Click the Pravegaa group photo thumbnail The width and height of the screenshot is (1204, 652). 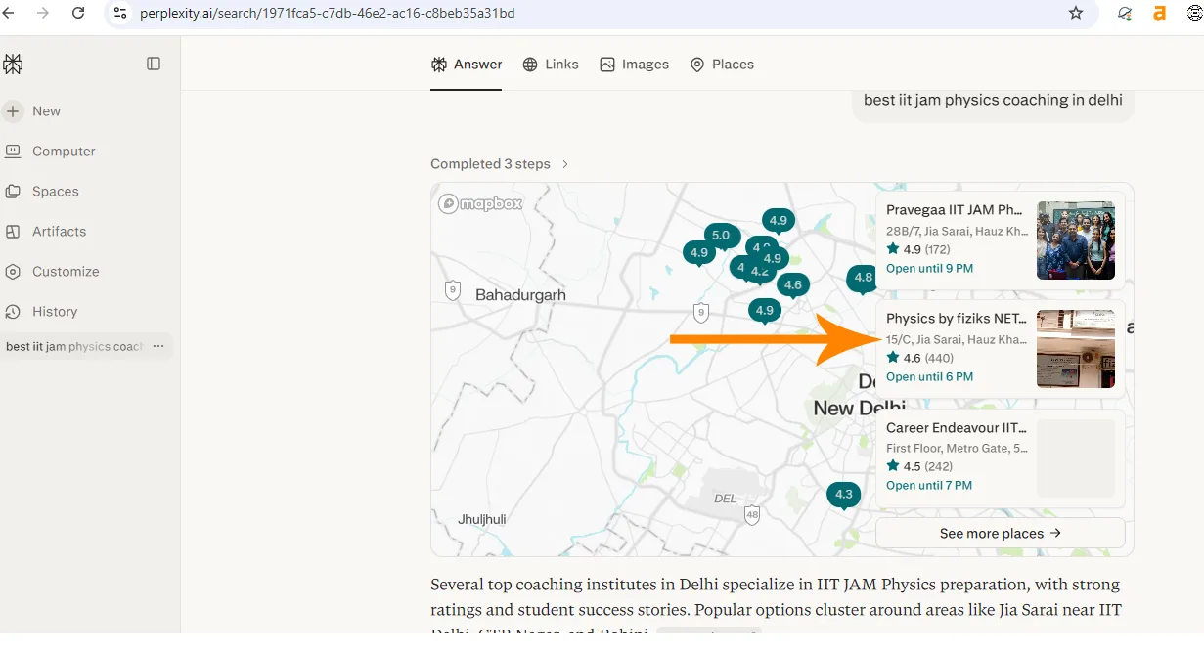pyautogui.click(x=1076, y=240)
